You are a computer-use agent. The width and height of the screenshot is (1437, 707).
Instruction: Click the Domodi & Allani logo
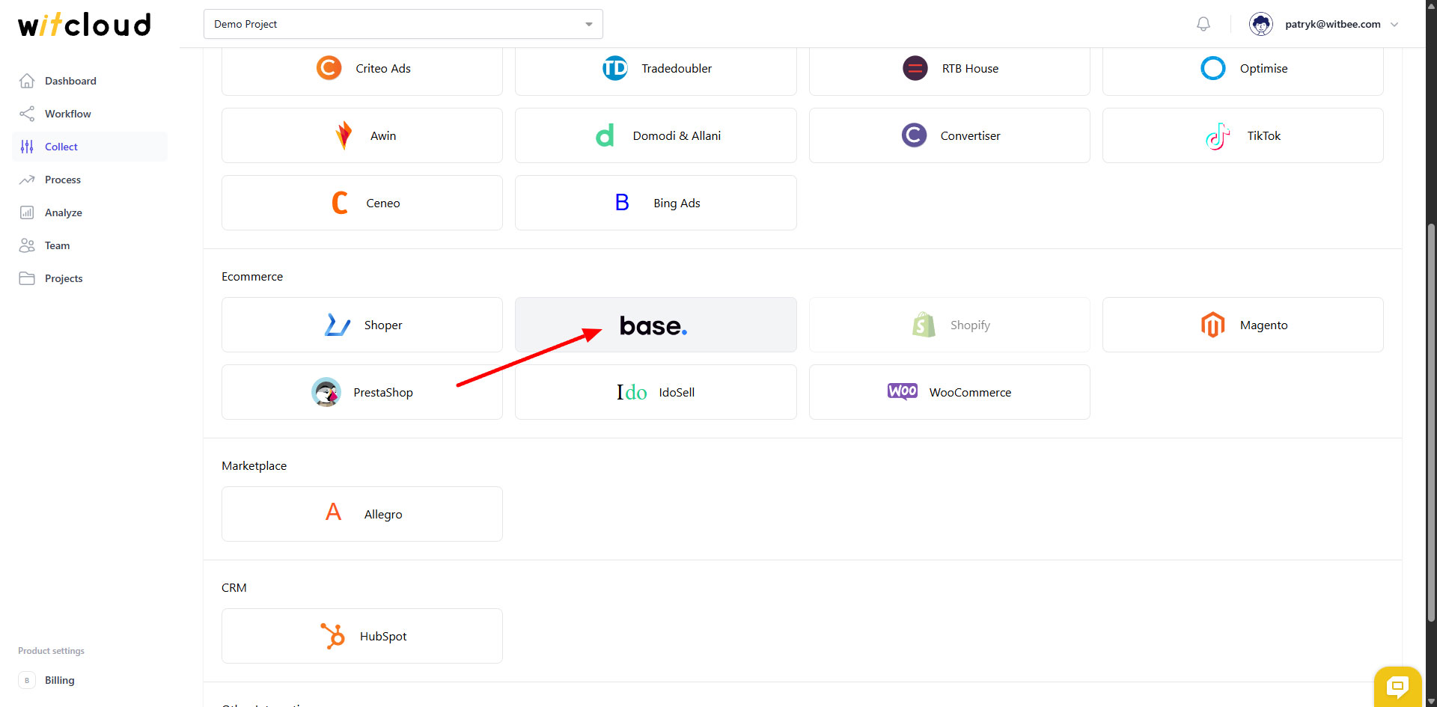click(605, 135)
